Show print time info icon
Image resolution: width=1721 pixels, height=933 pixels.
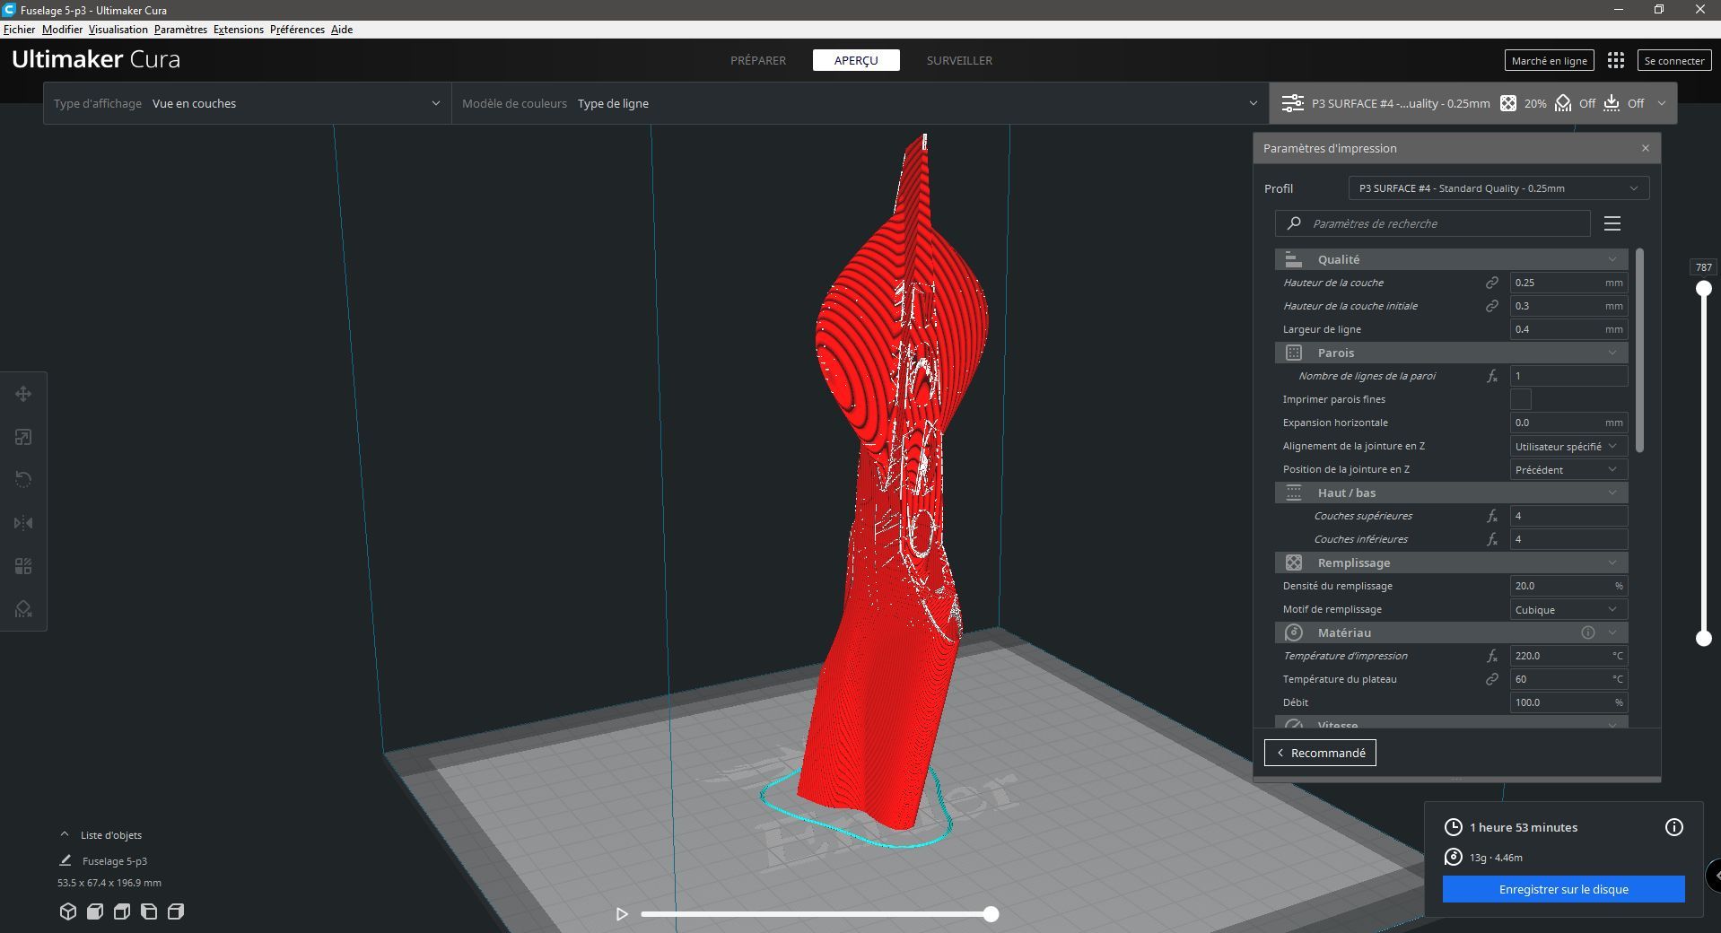click(1674, 827)
